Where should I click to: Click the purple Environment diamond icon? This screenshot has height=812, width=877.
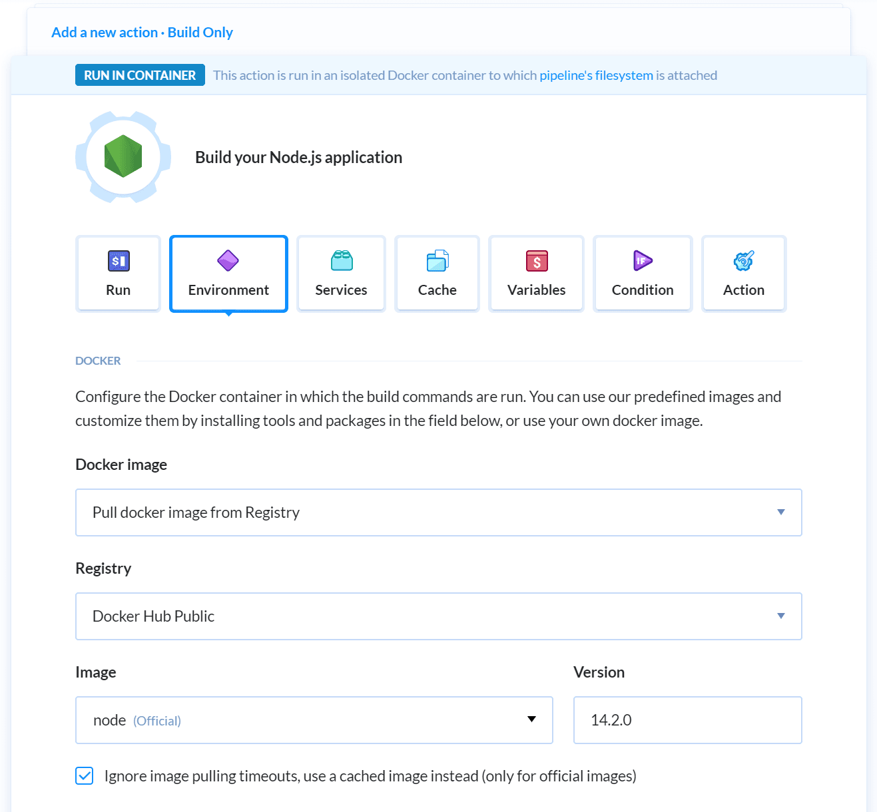228,260
